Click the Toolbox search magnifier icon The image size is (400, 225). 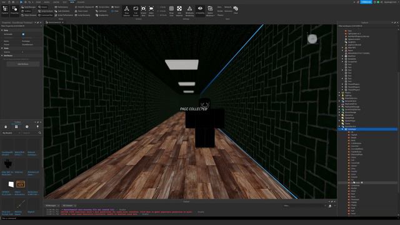pyautogui.click(x=40, y=133)
